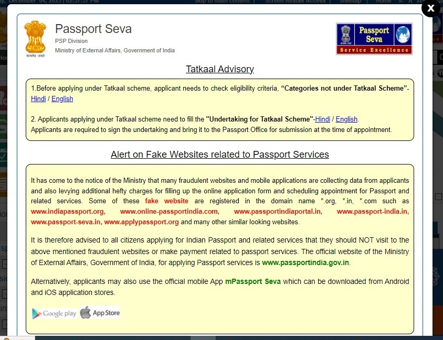Open Hindi Undertaking for Tatkaal Scheme link
This screenshot has width=443, height=340.
(322, 119)
